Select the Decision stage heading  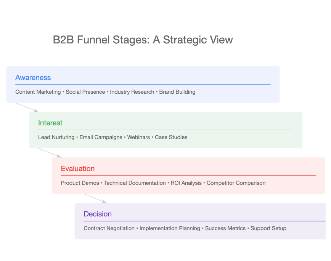coord(98,214)
